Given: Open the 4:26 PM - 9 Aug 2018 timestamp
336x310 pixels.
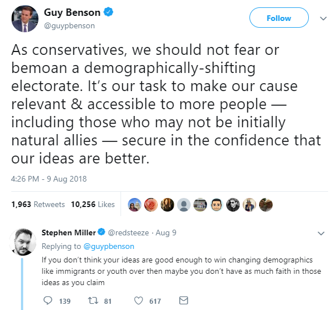Looking at the screenshot, I should (49, 179).
